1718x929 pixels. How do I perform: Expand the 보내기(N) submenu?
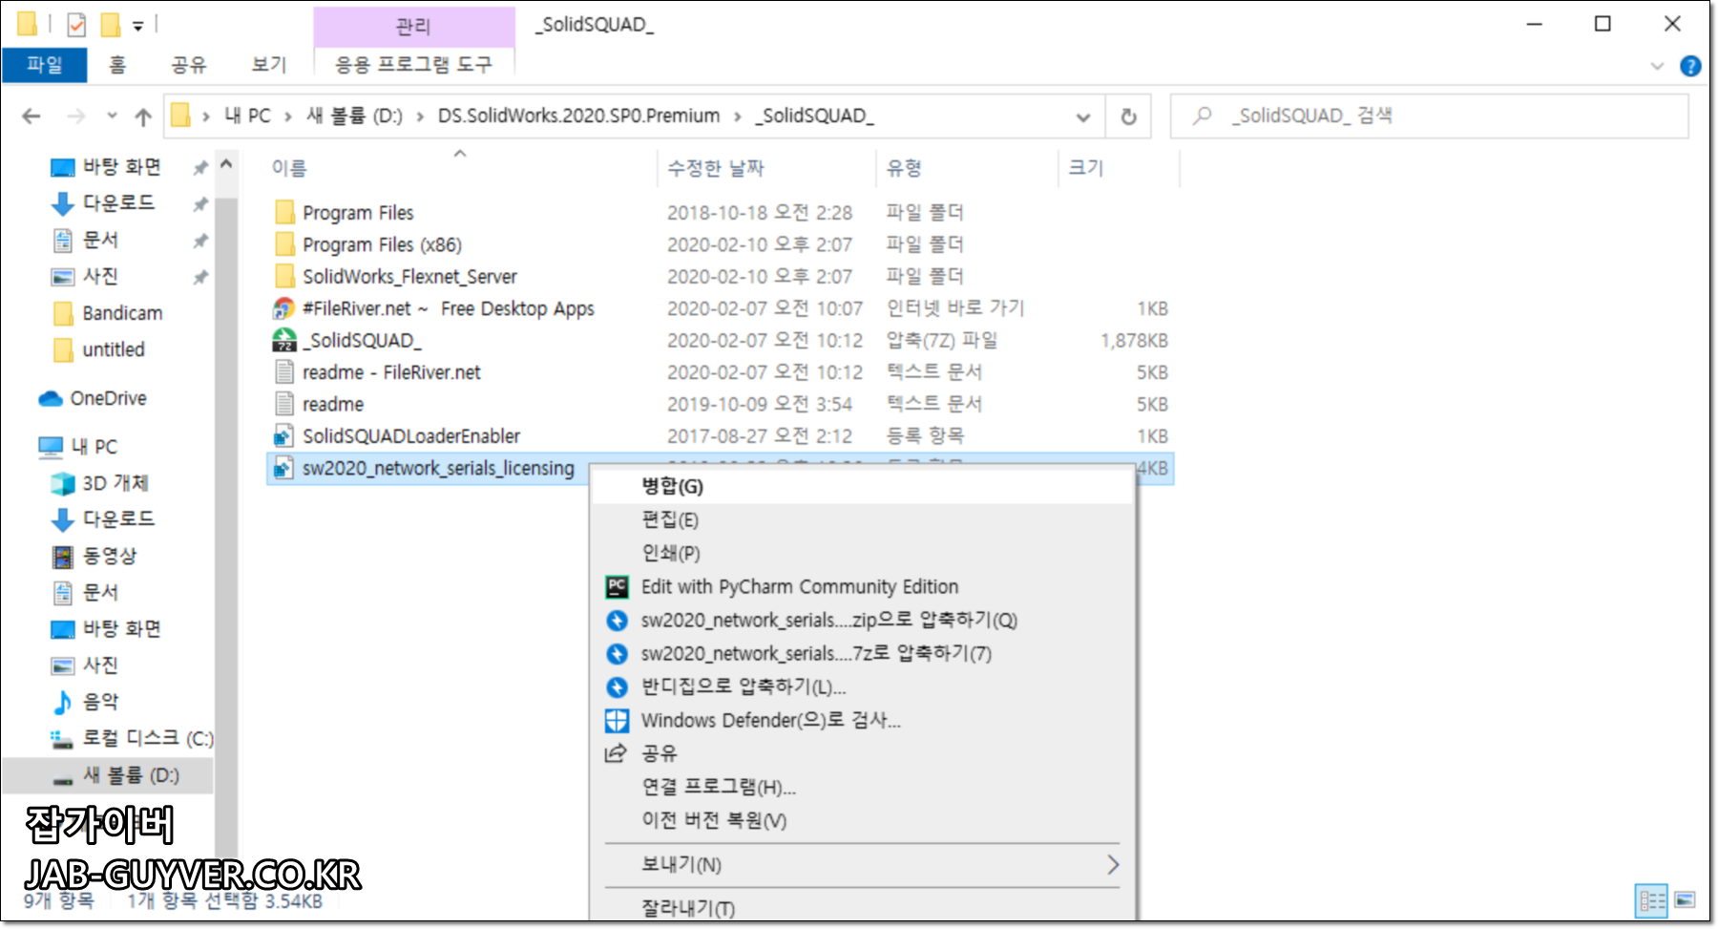[x=862, y=864]
